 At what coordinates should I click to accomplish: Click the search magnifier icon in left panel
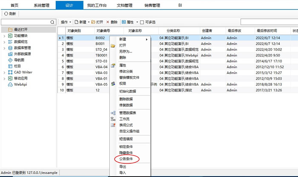pos(52,22)
